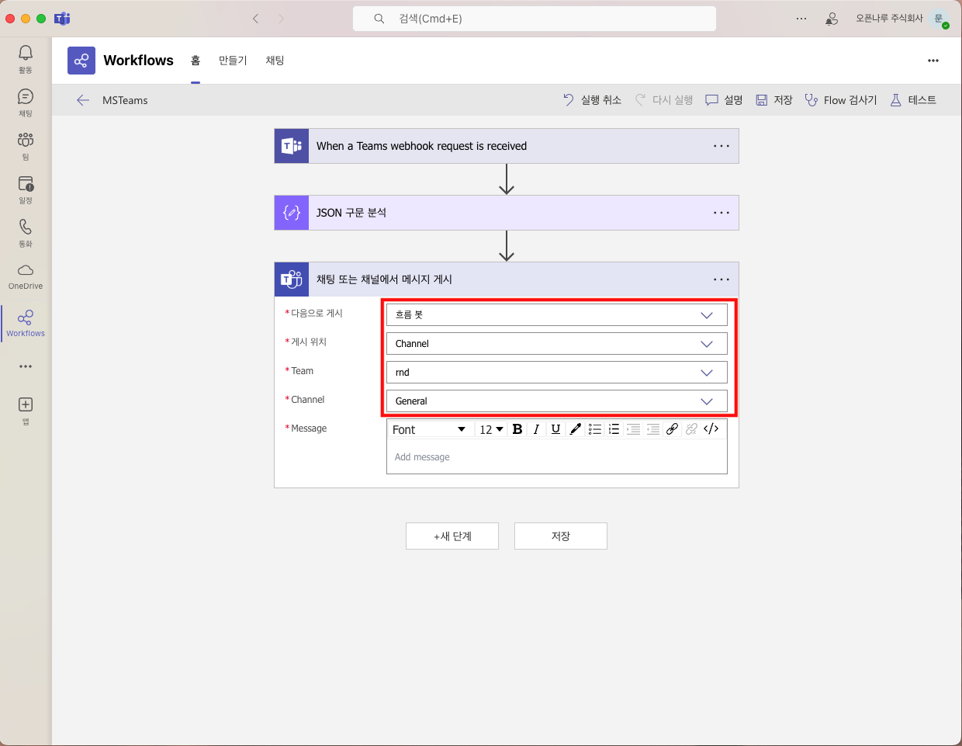Switch to the 만들기 tab
Screen dimensions: 962x746
point(233,61)
